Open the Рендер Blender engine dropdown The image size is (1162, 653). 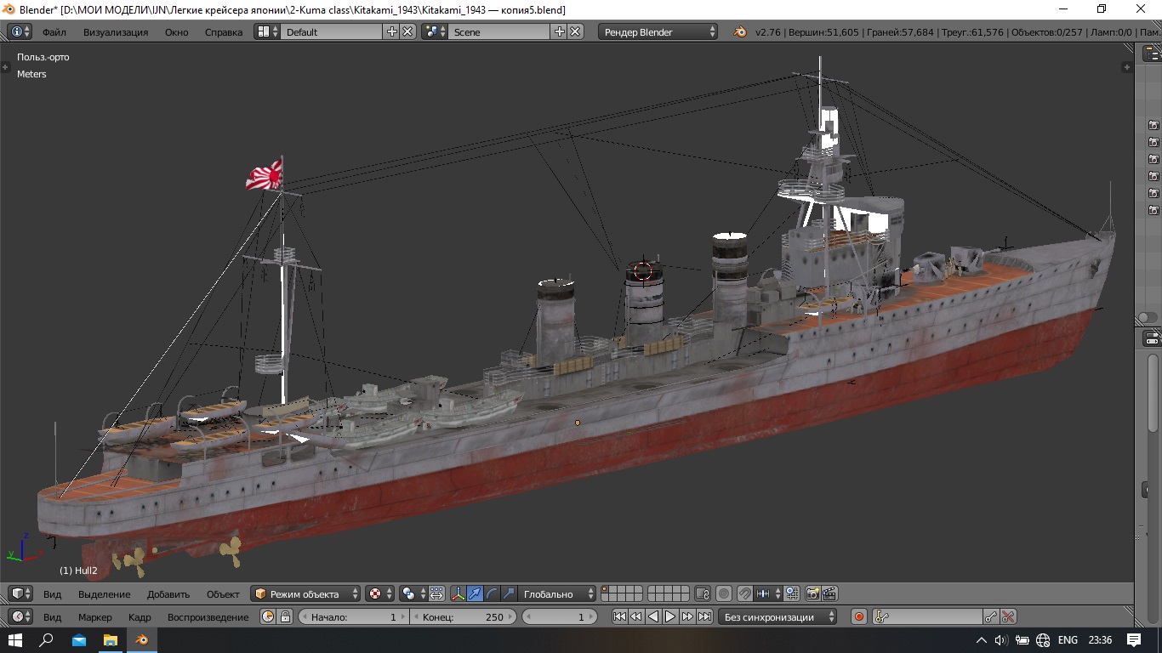click(x=658, y=31)
